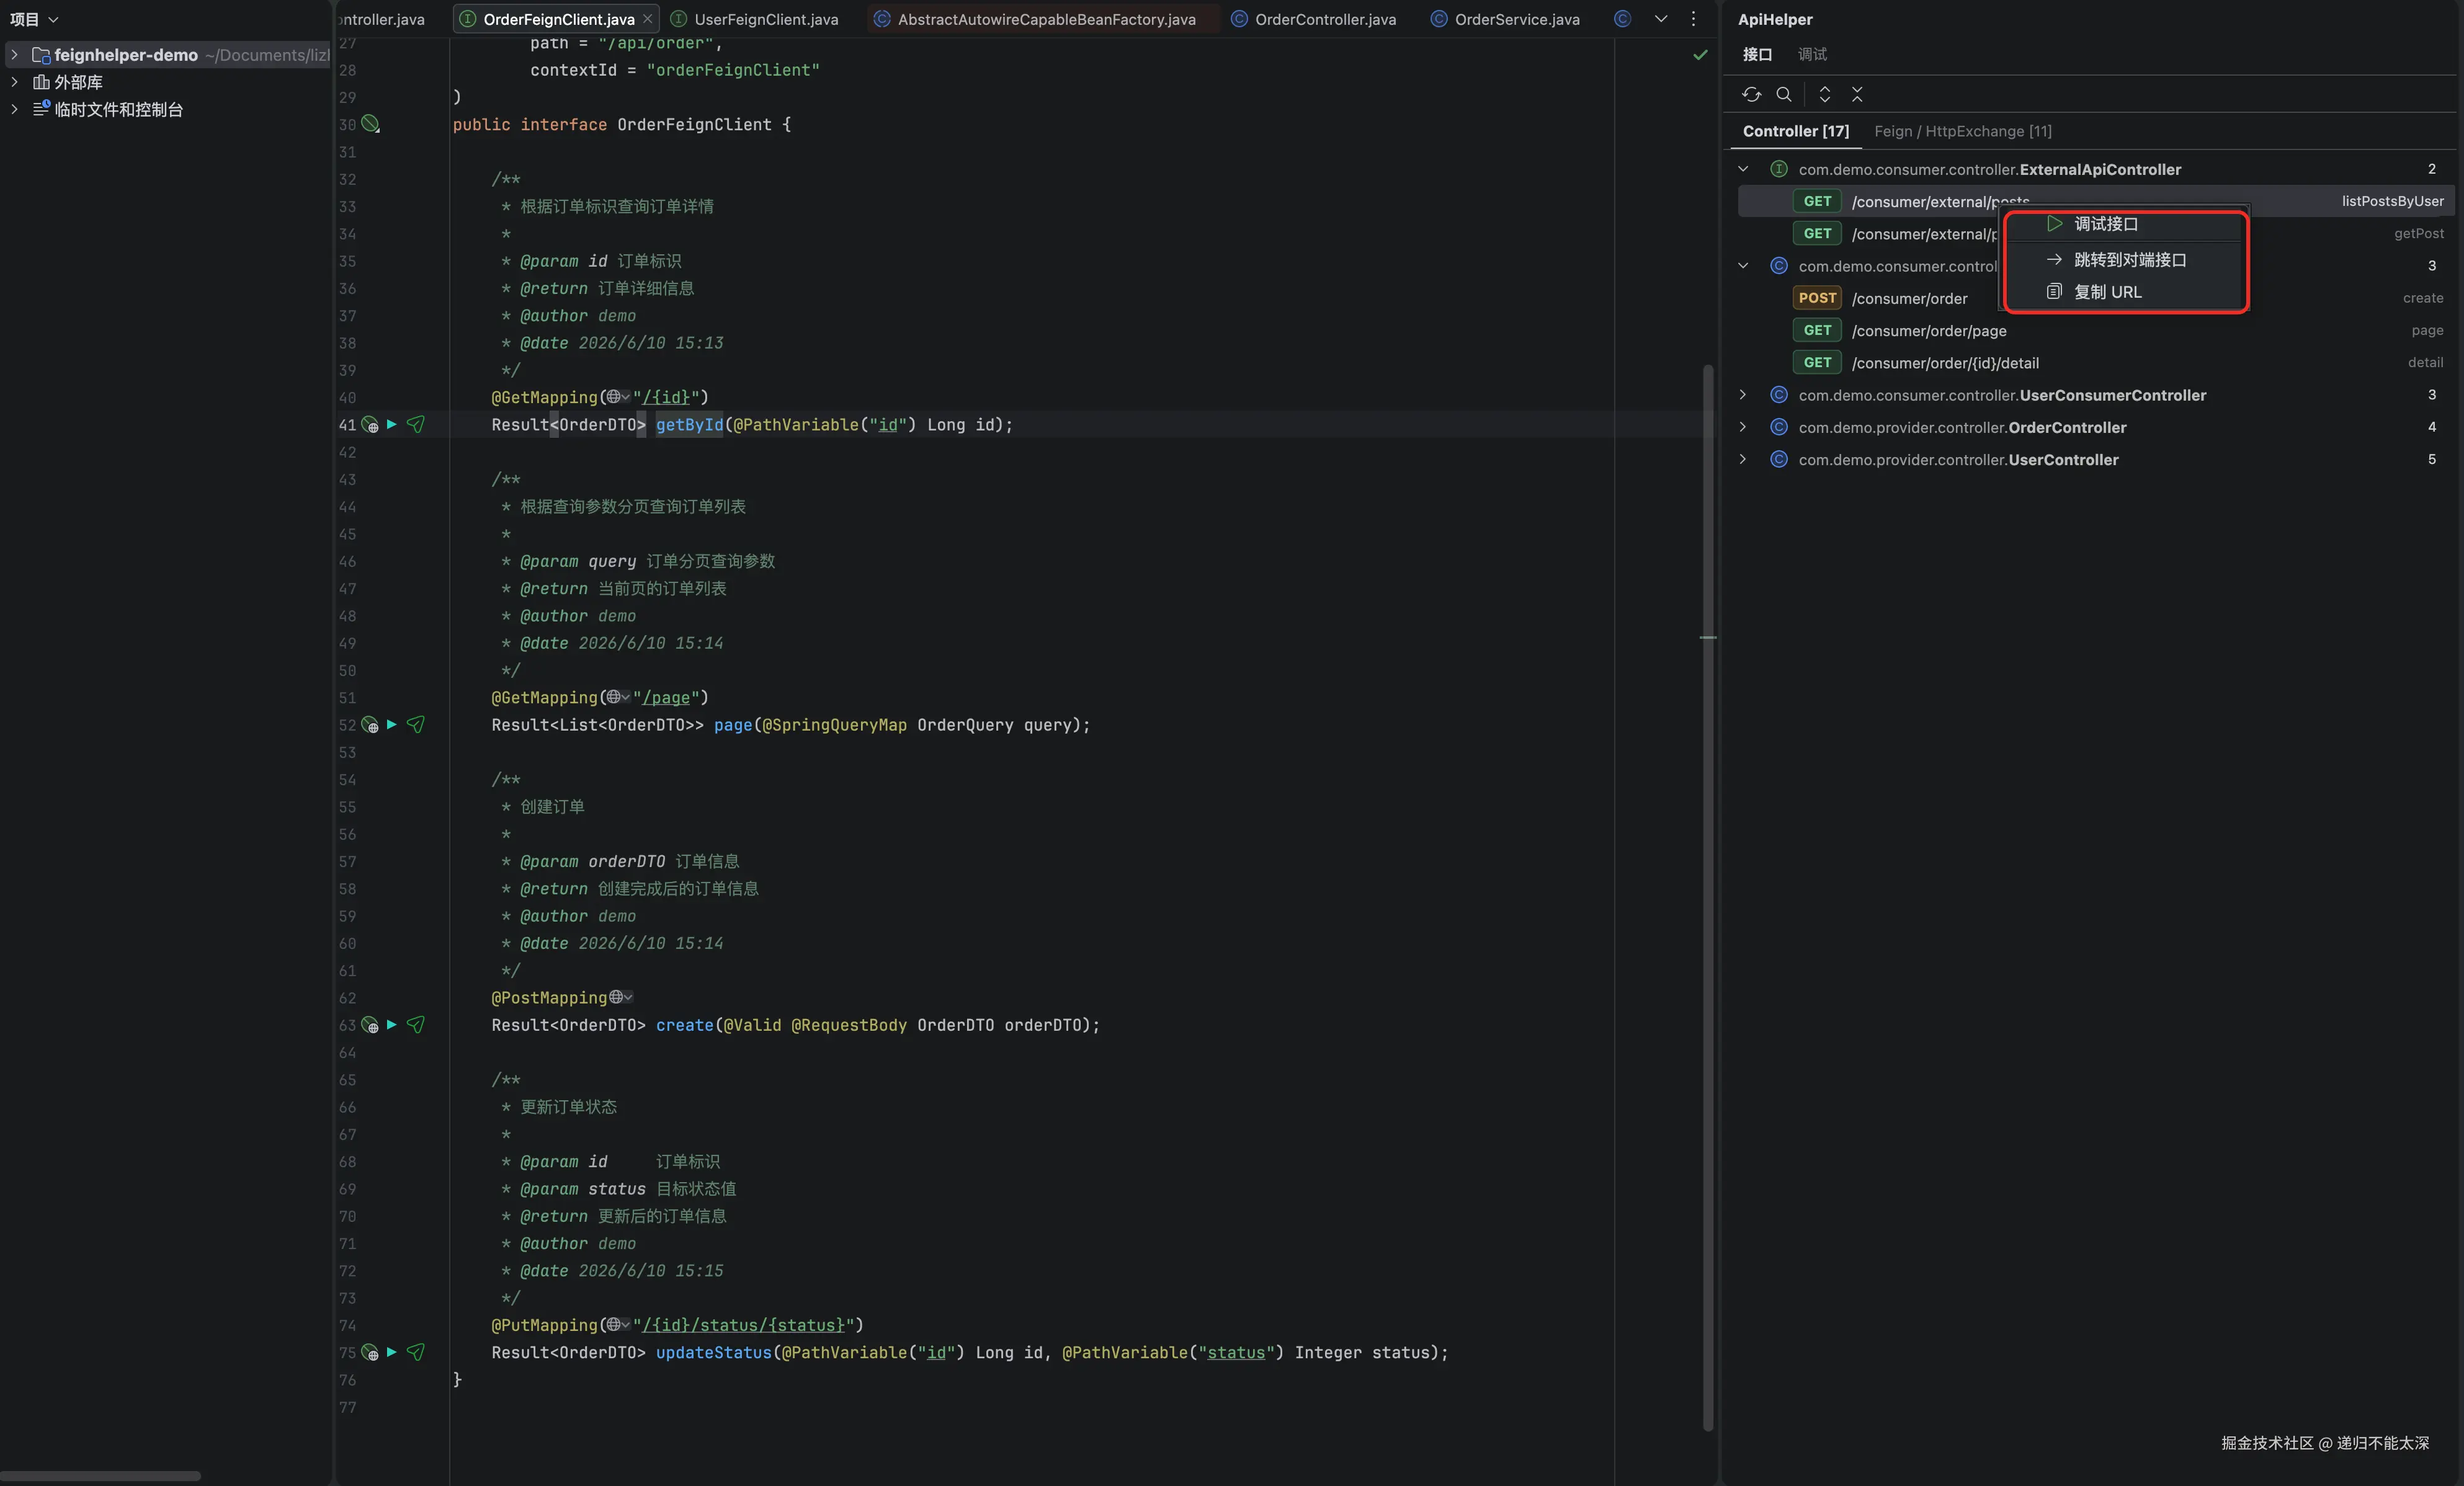This screenshot has width=2464, height=1486.
Task: Open the globe URL dropdown beside @PostMapping
Action: pyautogui.click(x=621, y=997)
